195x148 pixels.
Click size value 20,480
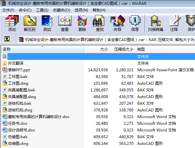(102, 123)
